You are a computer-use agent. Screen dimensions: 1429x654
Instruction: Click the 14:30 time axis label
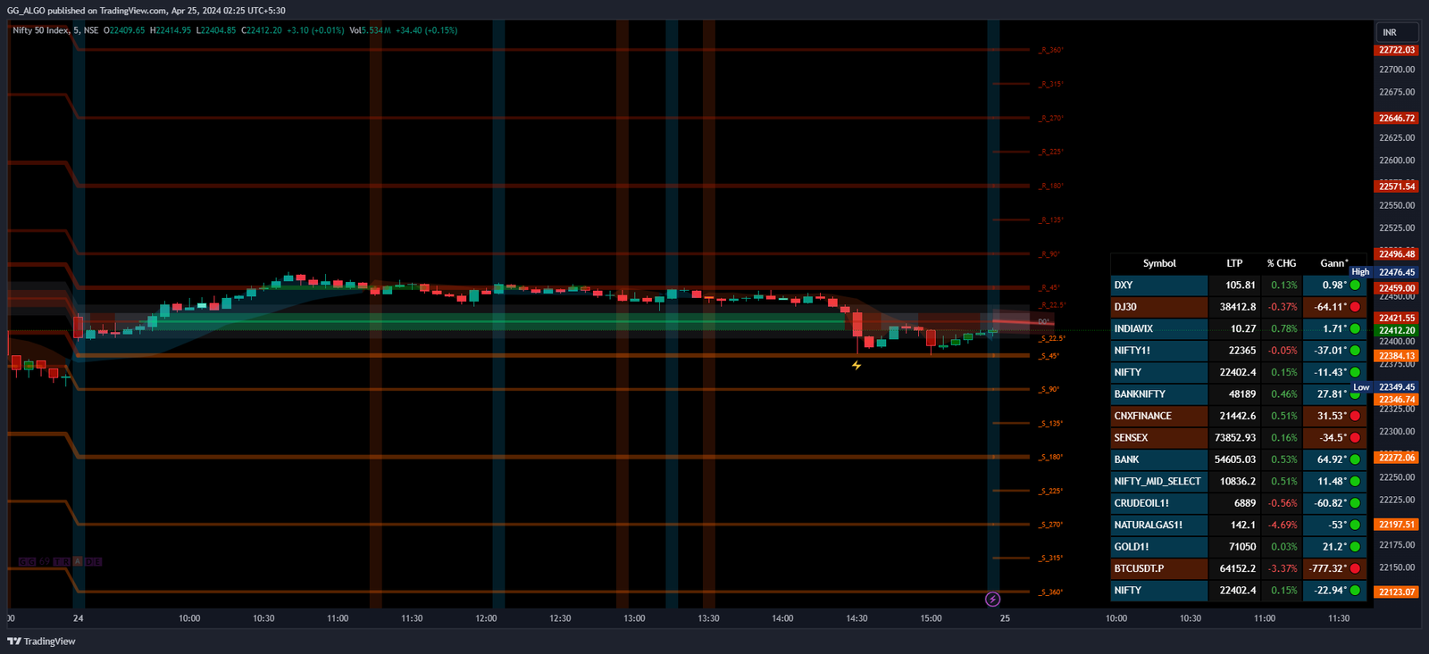857,618
